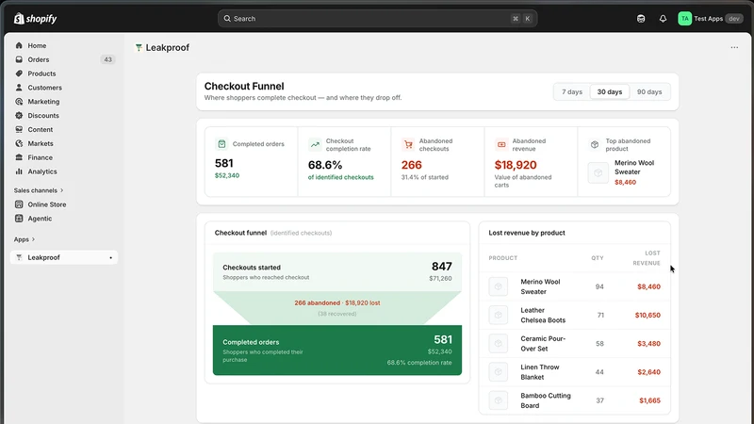Click the Online Store icon

point(19,204)
